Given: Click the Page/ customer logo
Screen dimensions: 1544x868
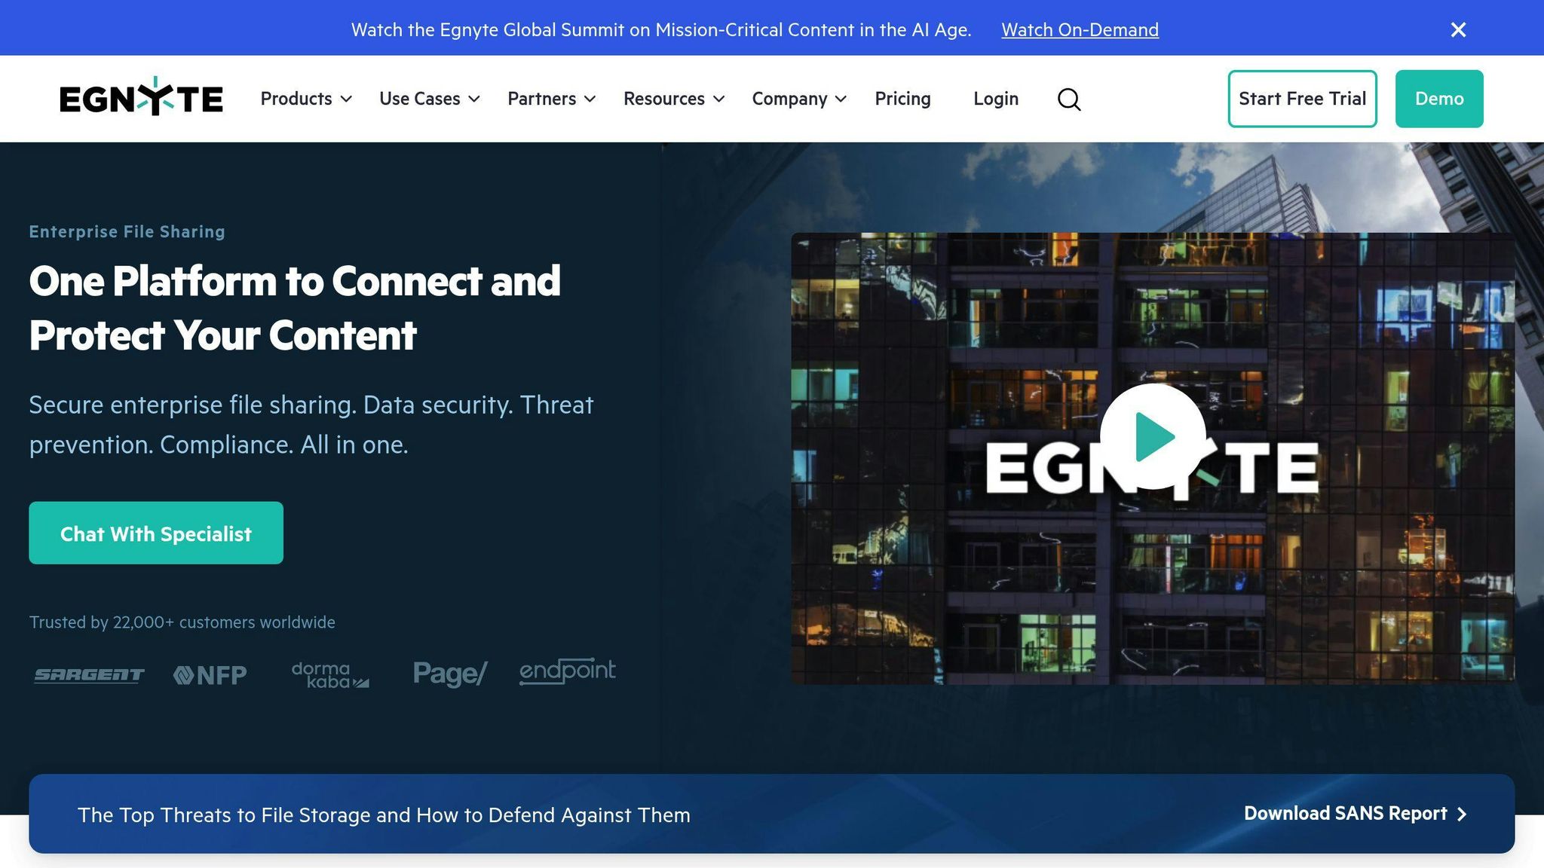Looking at the screenshot, I should click(450, 673).
